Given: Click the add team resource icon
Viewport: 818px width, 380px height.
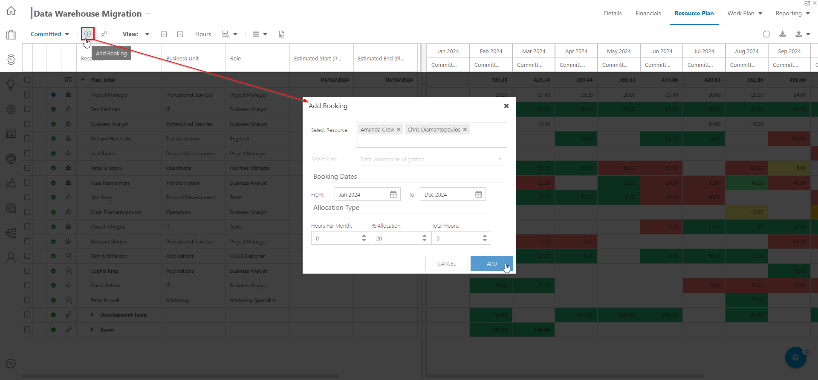Looking at the screenshot, I should [104, 34].
